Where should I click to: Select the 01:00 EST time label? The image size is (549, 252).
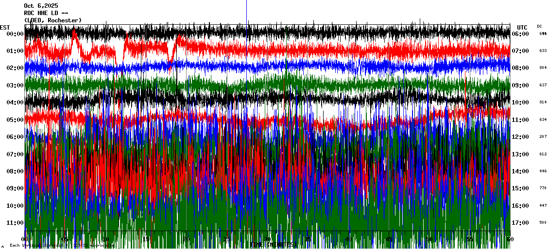(15, 51)
